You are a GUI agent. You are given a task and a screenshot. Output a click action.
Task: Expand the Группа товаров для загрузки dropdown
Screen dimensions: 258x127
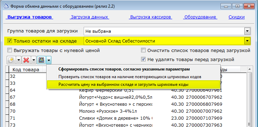pos(247,31)
